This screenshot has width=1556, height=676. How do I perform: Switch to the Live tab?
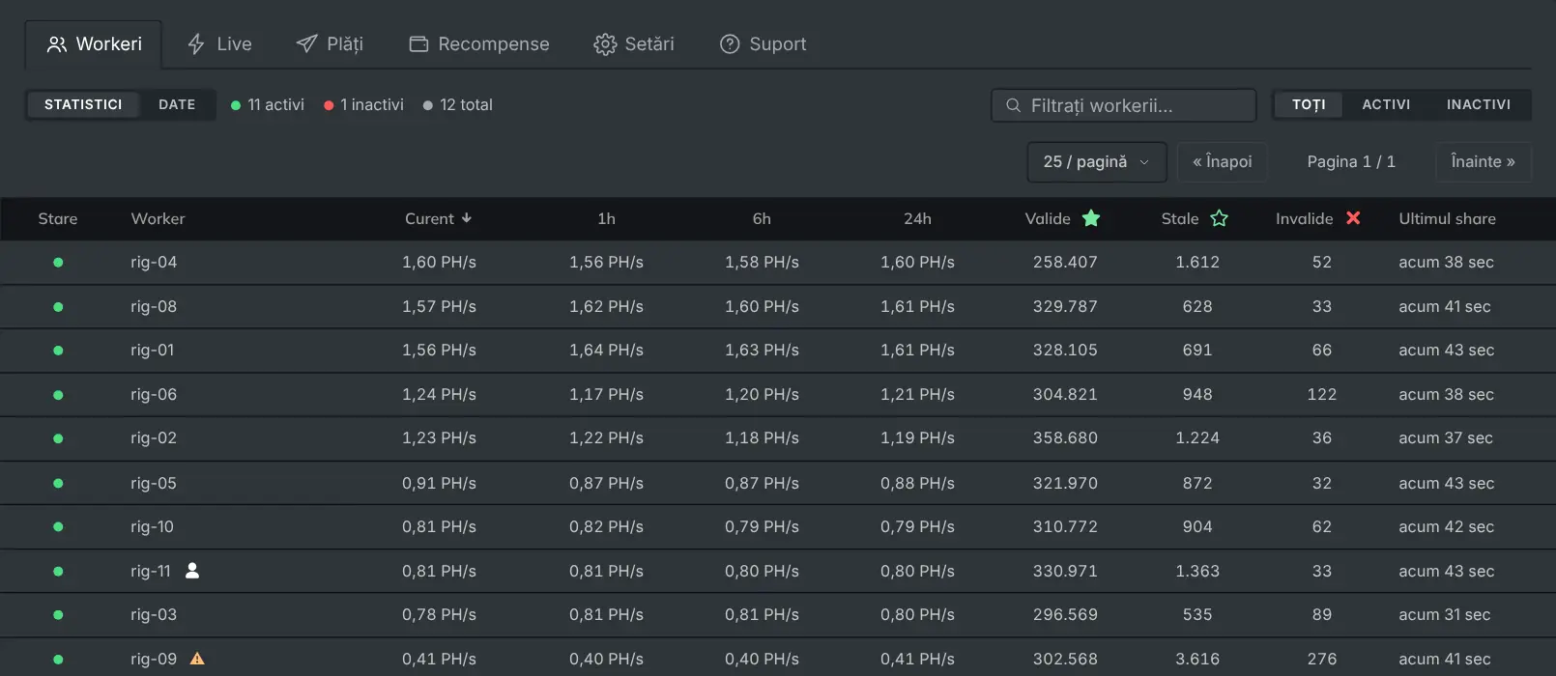(219, 44)
